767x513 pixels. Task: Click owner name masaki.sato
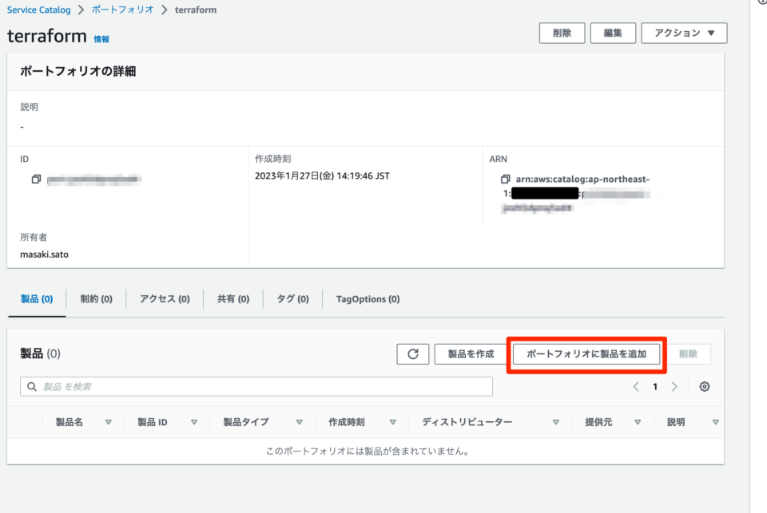(x=44, y=254)
